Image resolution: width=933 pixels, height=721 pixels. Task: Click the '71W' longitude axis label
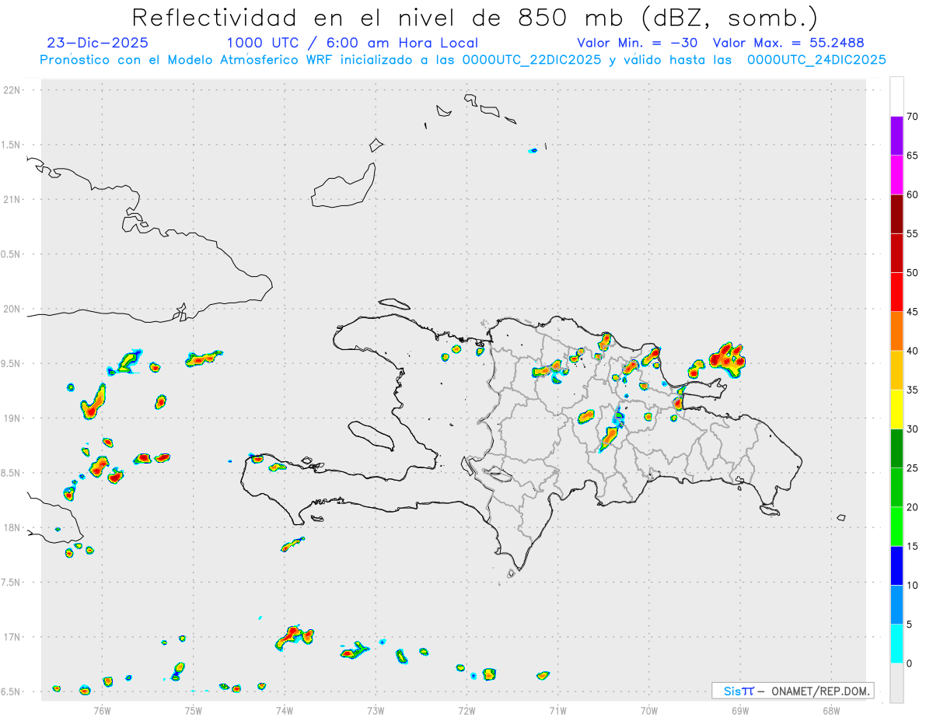[557, 709]
